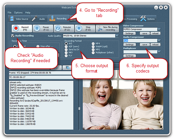The image size is (174, 139).
Task: Pause recording with the Pause (F11) button
Action: (43, 28)
